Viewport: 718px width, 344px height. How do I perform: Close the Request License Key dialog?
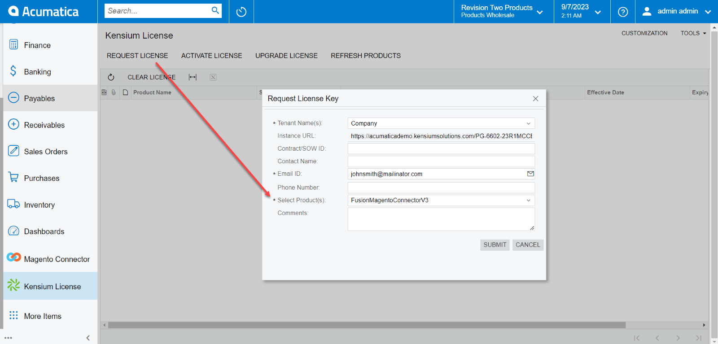[535, 99]
